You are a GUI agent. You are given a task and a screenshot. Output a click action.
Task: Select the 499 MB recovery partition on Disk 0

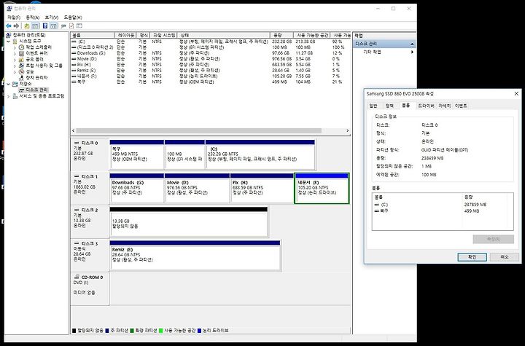coord(137,154)
